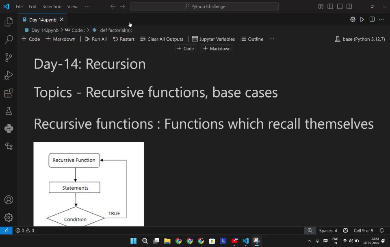Screen dimensions: 390x247
Task: Open the Customize Layout icon
Action: click(x=321, y=6)
